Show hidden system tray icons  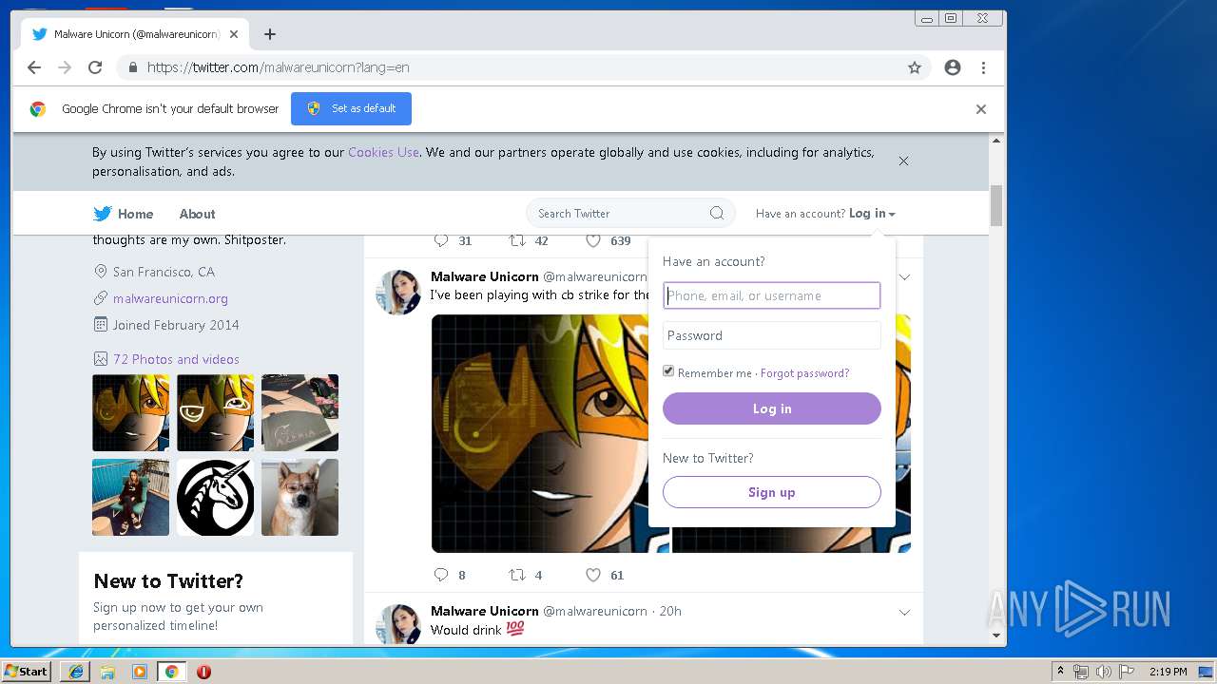coord(1060,672)
